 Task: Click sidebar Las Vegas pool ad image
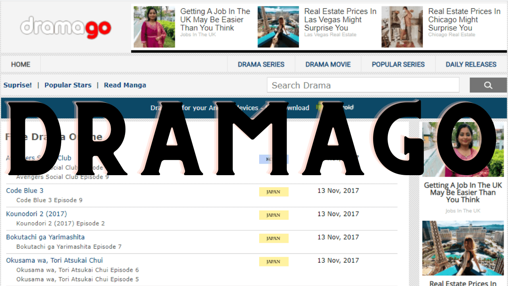pos(463,248)
